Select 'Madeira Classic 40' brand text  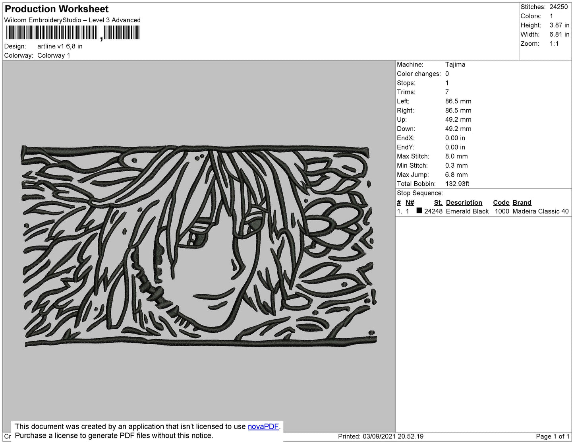coord(541,211)
